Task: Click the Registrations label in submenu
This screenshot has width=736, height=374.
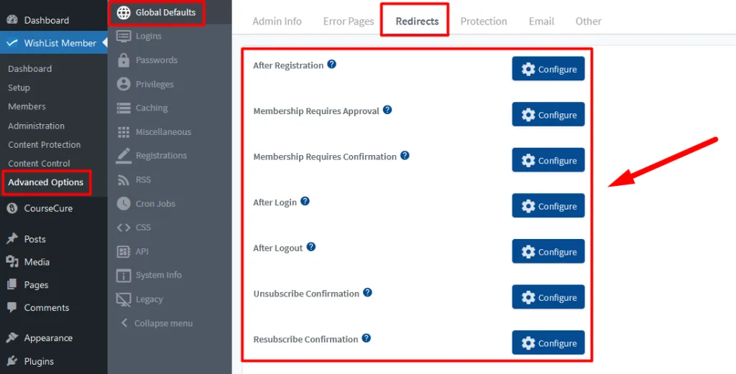Action: [161, 156]
